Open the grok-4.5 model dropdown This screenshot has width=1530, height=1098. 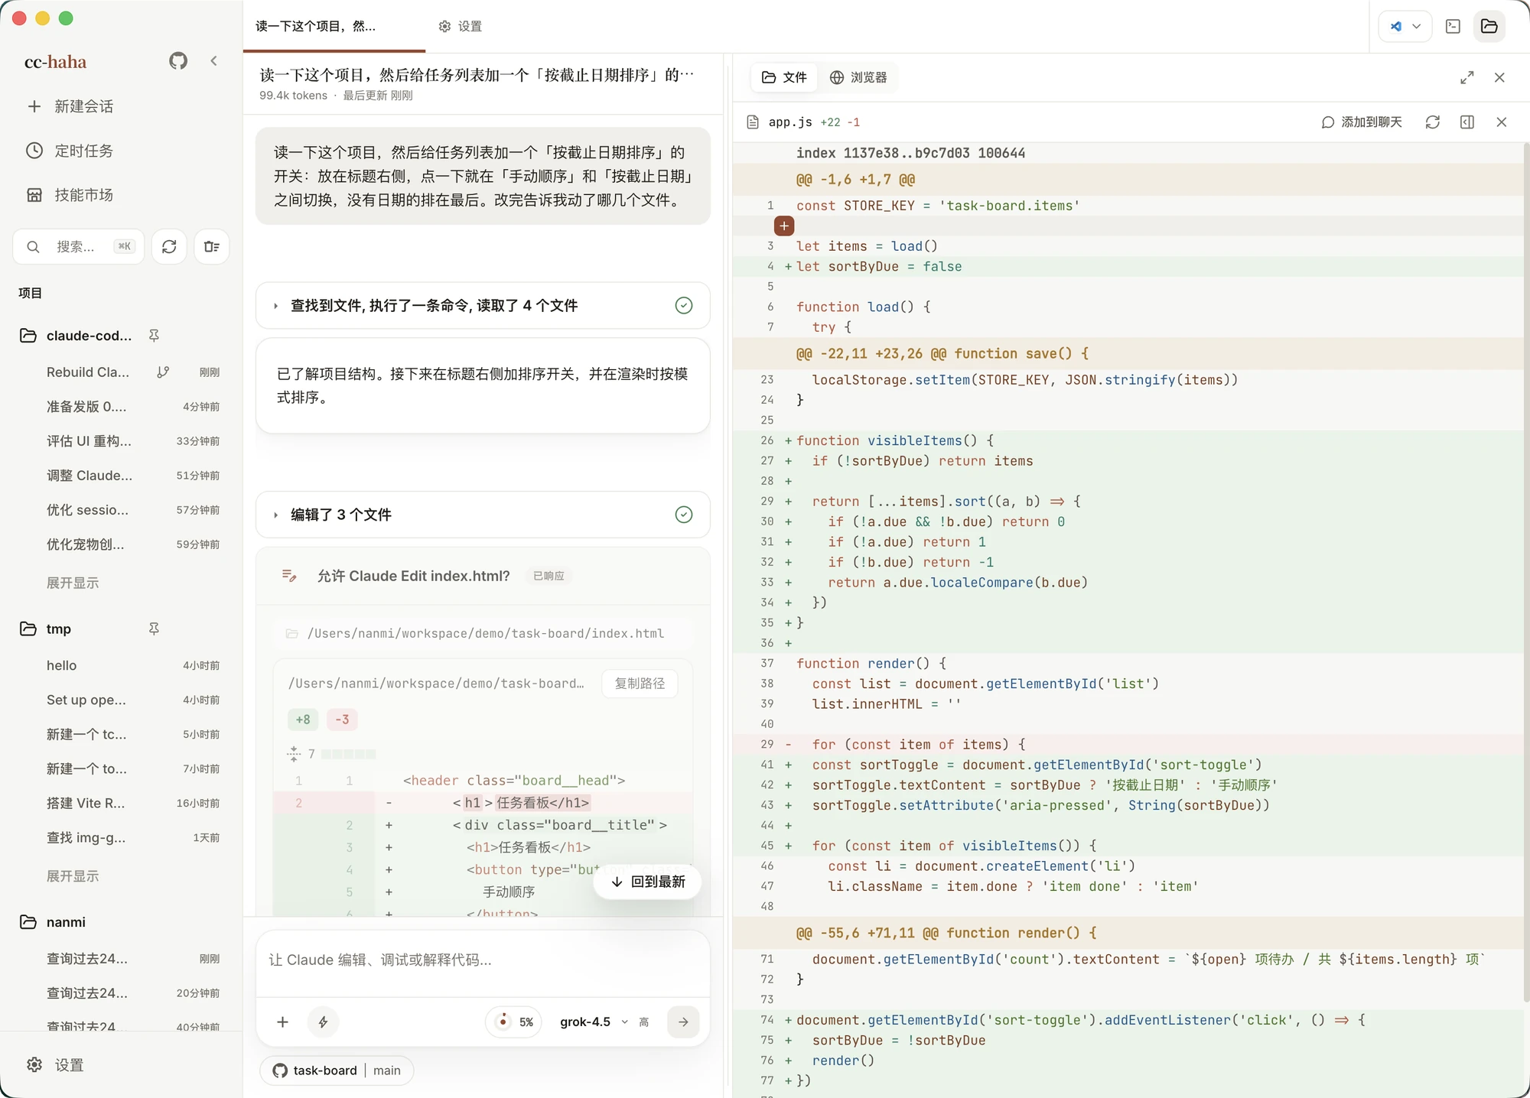point(594,1022)
